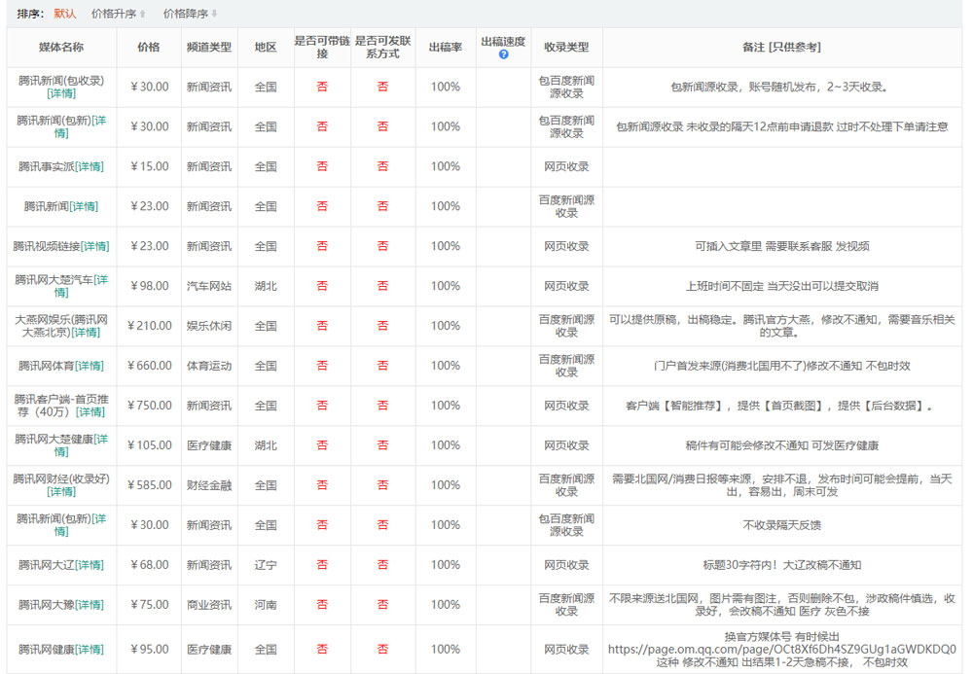Show 详情 for 腾讯网大楚健康
Image resolution: width=973 pixels, height=674 pixels.
61,451
